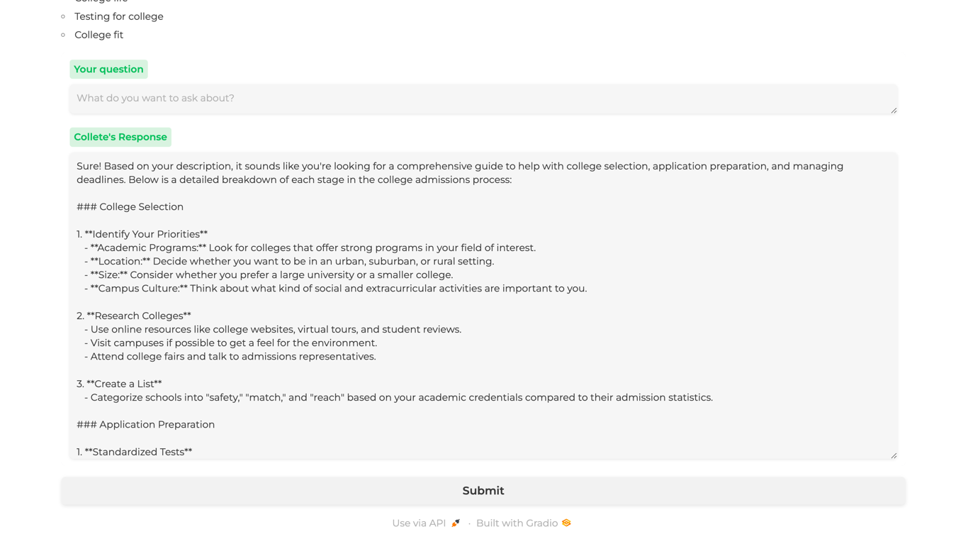Click the Collete's Response box resize handle
This screenshot has height=539, width=968.
pyautogui.click(x=894, y=455)
